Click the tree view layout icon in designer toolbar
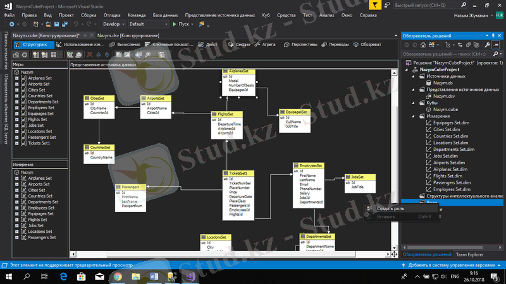 click(162, 55)
